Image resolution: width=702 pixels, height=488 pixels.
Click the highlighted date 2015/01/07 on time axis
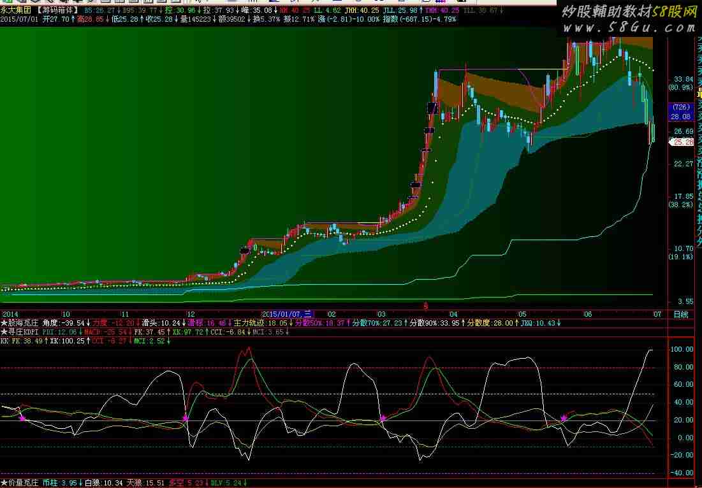tap(287, 314)
